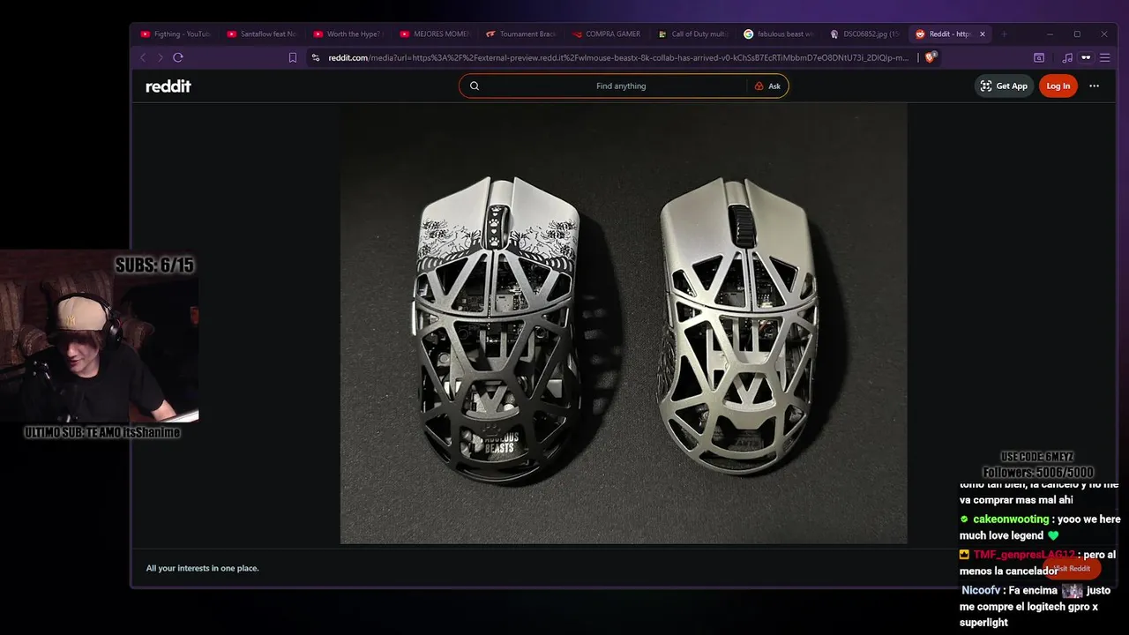This screenshot has height=635, width=1129.
Task: Switch to the Santaflow feat tab
Action: 262,34
